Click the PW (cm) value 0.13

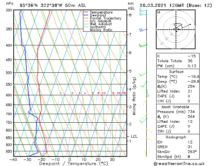click(192, 66)
